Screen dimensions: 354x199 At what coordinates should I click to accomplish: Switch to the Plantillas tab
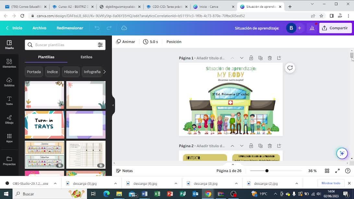[46, 57]
